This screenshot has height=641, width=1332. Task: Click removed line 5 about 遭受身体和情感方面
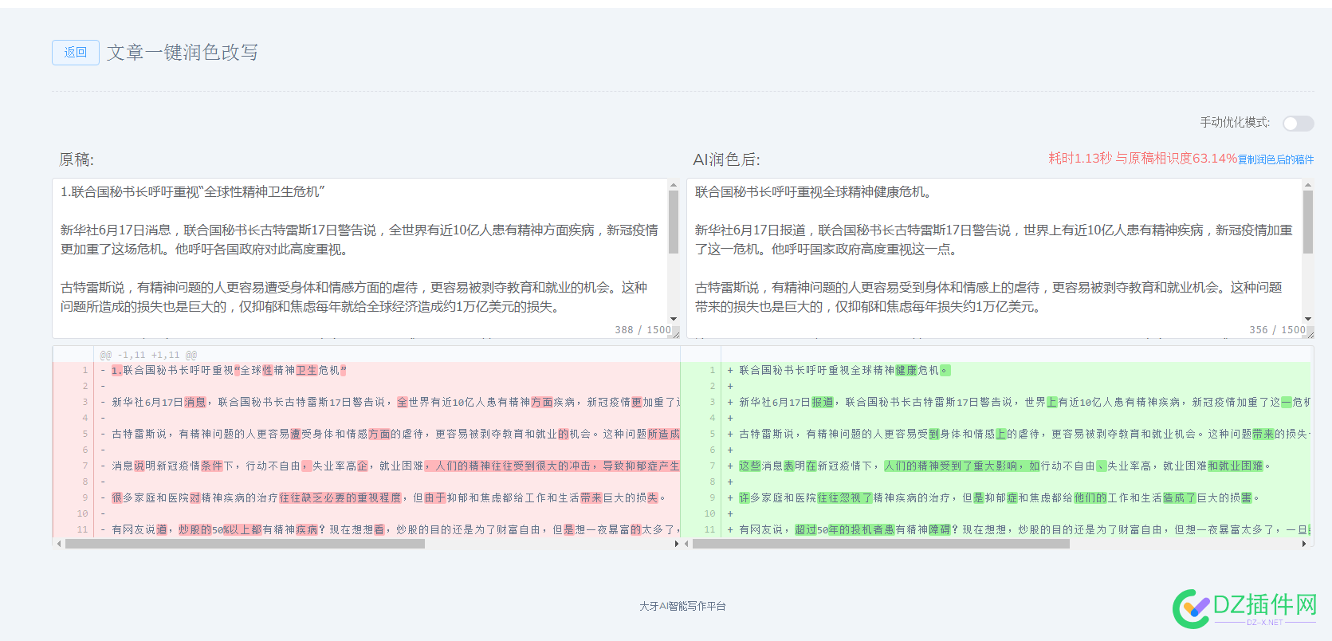point(367,435)
